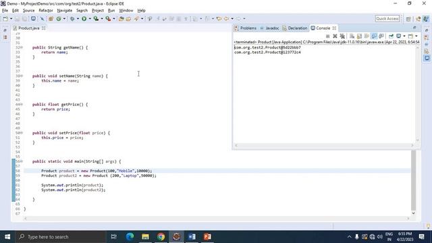Toggle Pin Console
The height and width of the screenshot is (243, 432).
(391, 36)
